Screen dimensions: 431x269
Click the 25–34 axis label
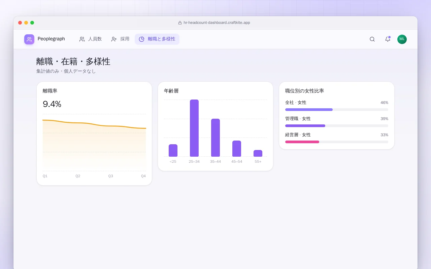[x=194, y=162]
